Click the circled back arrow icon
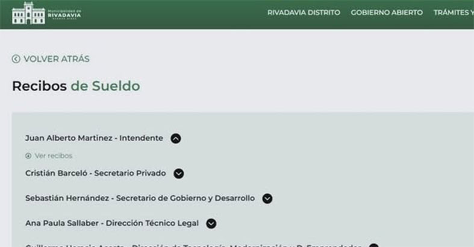The height and width of the screenshot is (247, 474). pyautogui.click(x=16, y=59)
